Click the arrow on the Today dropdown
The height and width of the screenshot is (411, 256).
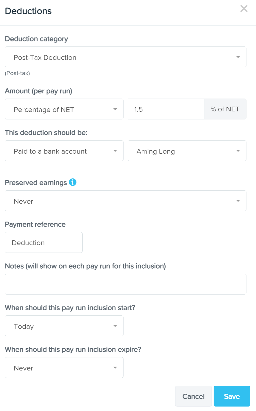(115, 326)
